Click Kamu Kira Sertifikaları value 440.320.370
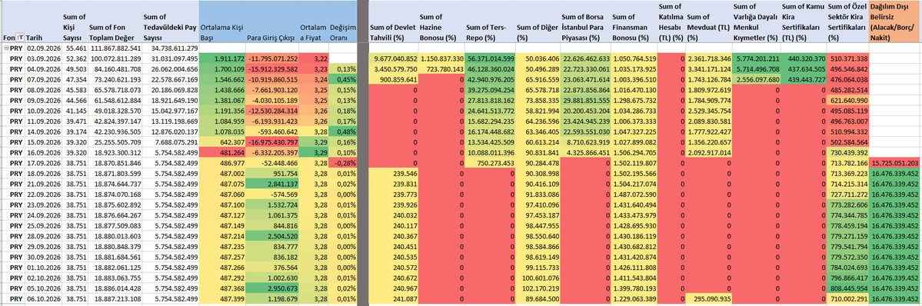 [x=803, y=59]
